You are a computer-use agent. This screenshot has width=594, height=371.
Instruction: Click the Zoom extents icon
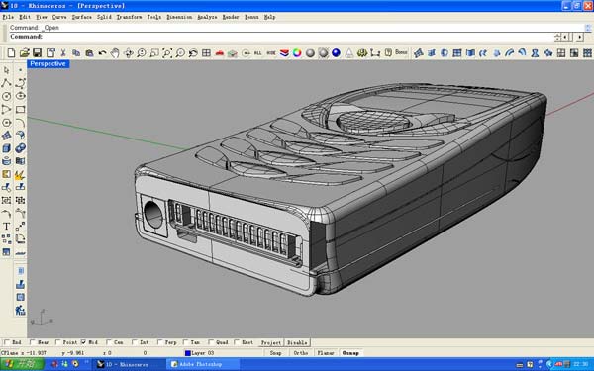click(167, 53)
